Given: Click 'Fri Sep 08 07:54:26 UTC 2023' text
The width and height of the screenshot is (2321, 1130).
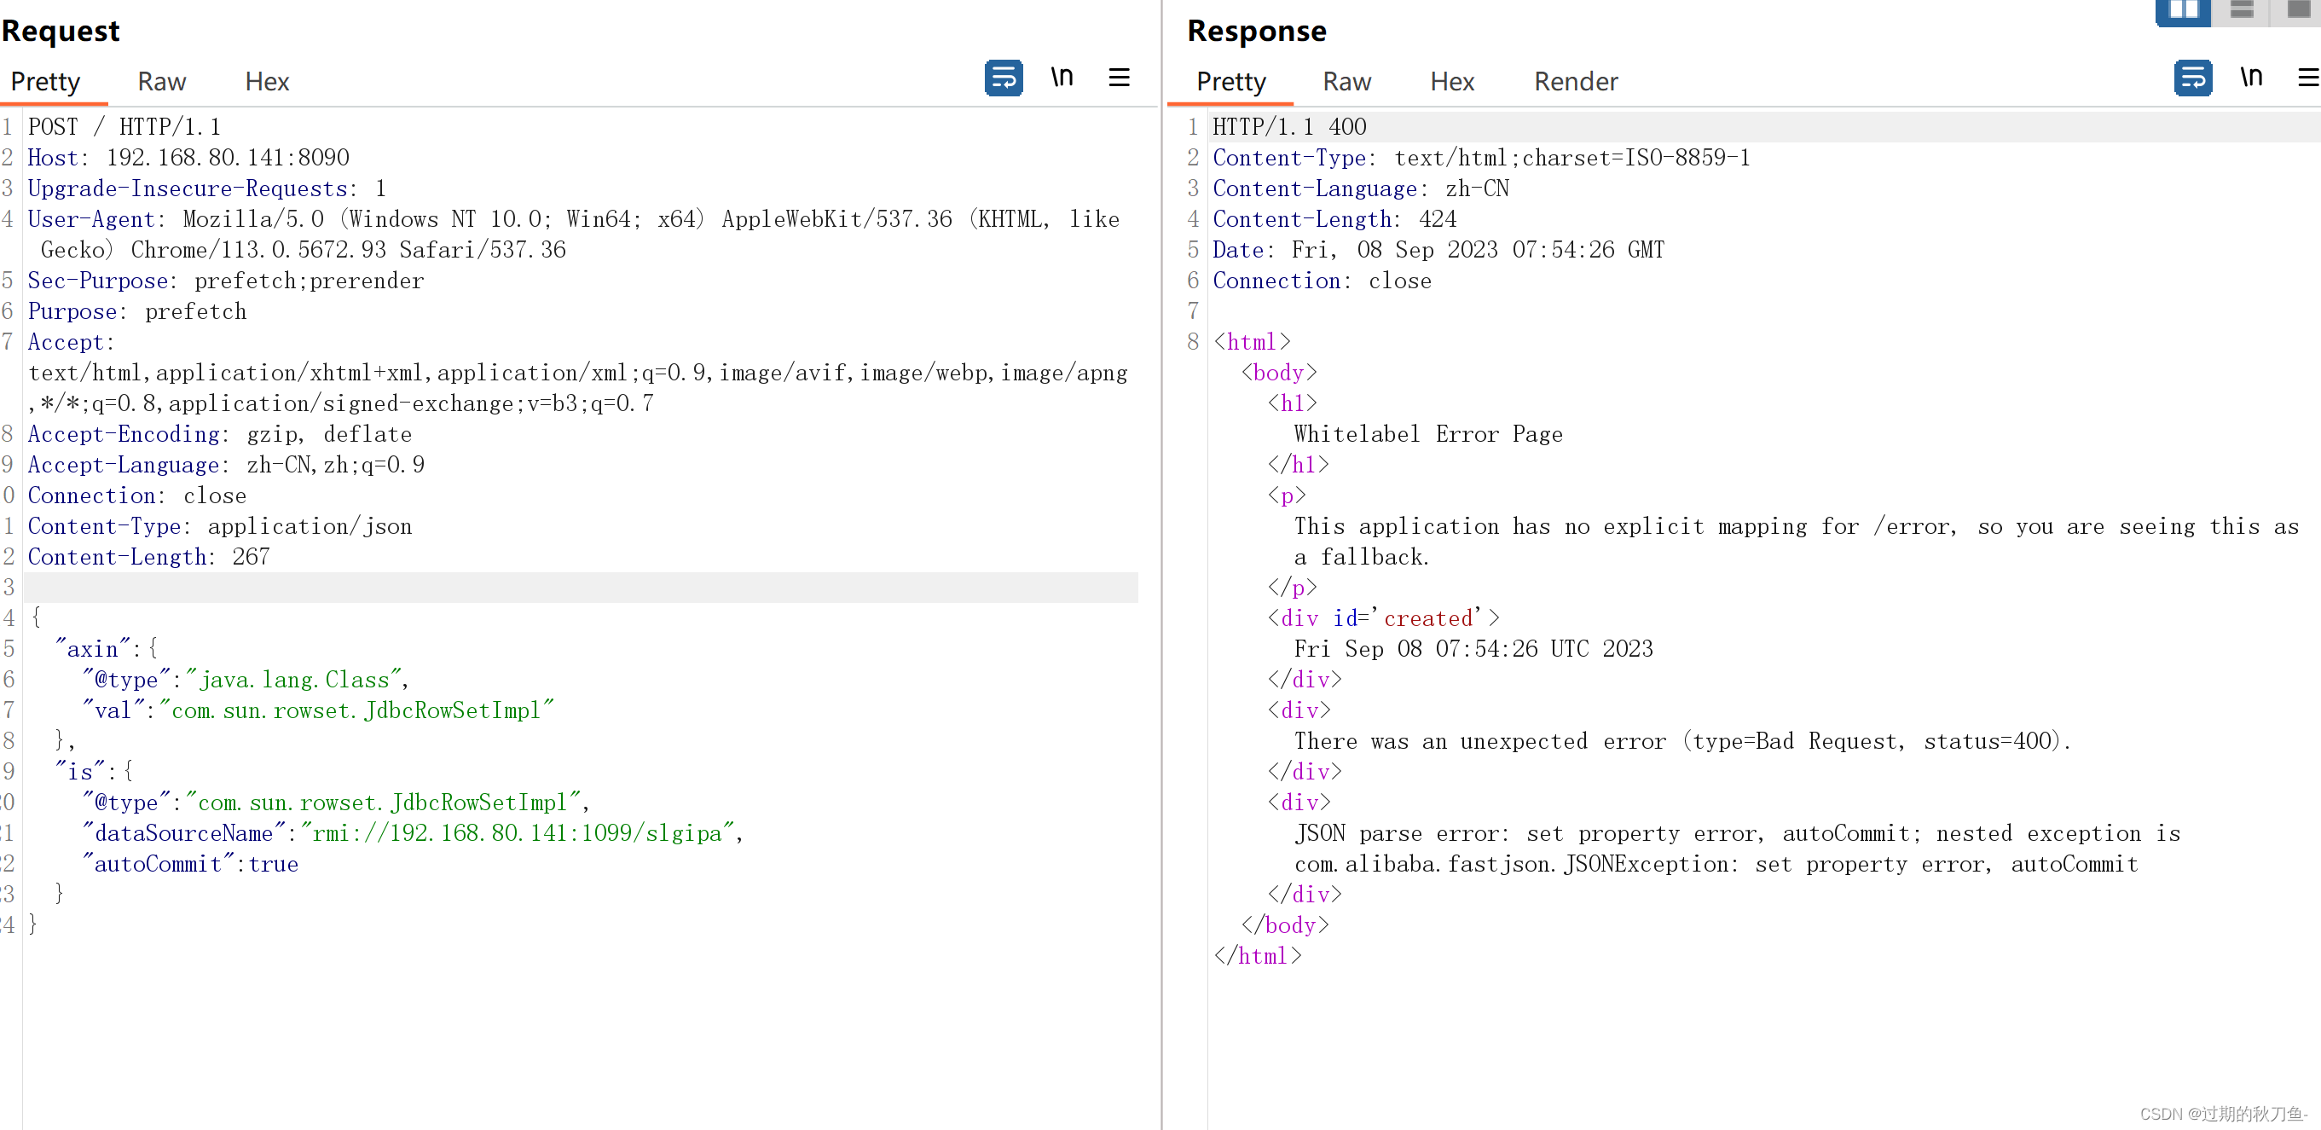Looking at the screenshot, I should [1473, 649].
